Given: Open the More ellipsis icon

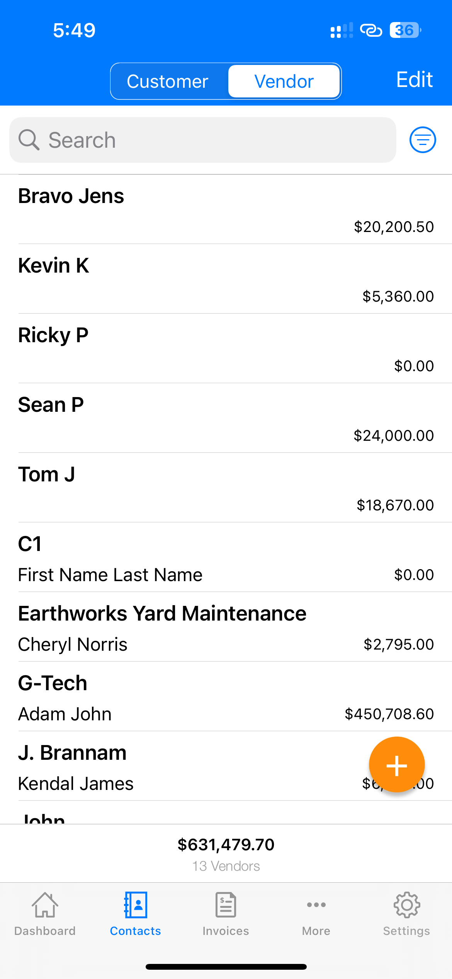Looking at the screenshot, I should 316,905.
